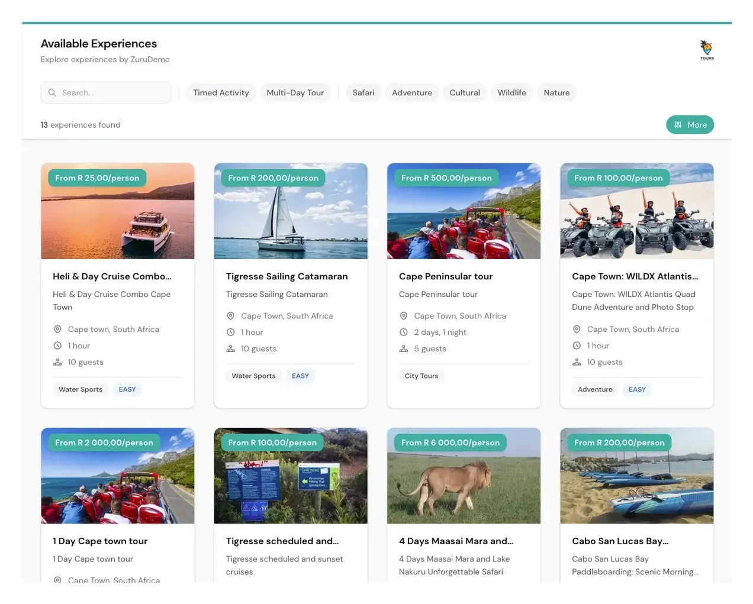Open the Tigresse Sailing Catamaran sailboat image
This screenshot has height=604, width=753.
tap(291, 211)
